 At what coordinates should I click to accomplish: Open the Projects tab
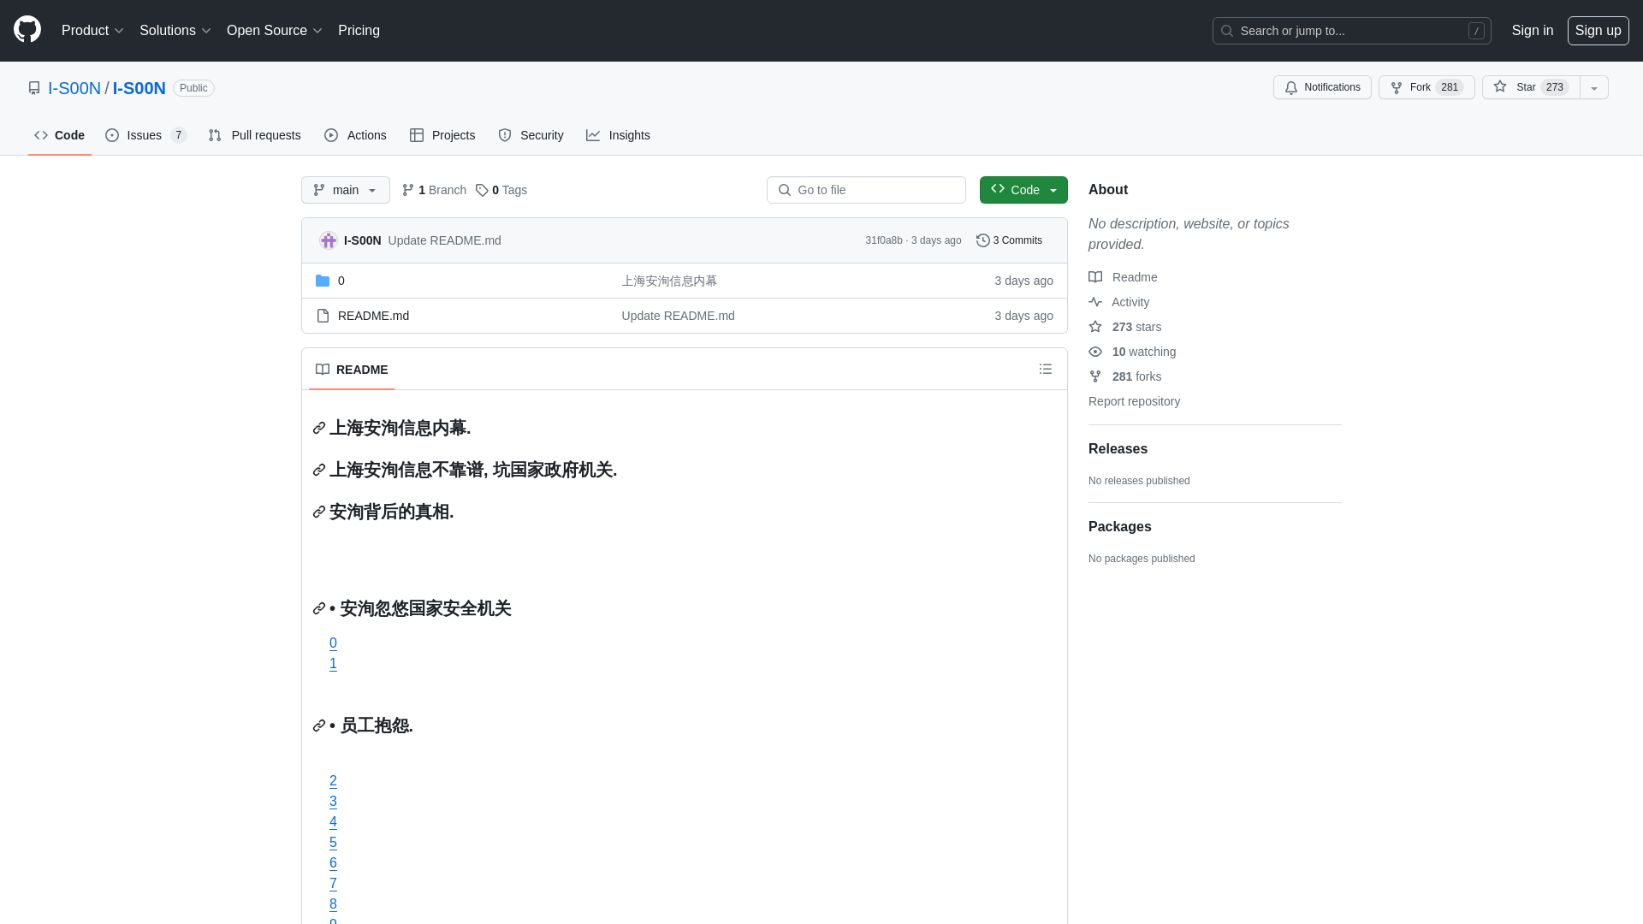(x=442, y=135)
